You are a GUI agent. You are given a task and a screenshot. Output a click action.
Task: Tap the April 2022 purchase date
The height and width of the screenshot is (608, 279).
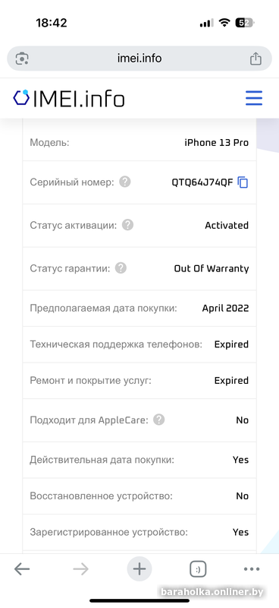(225, 309)
